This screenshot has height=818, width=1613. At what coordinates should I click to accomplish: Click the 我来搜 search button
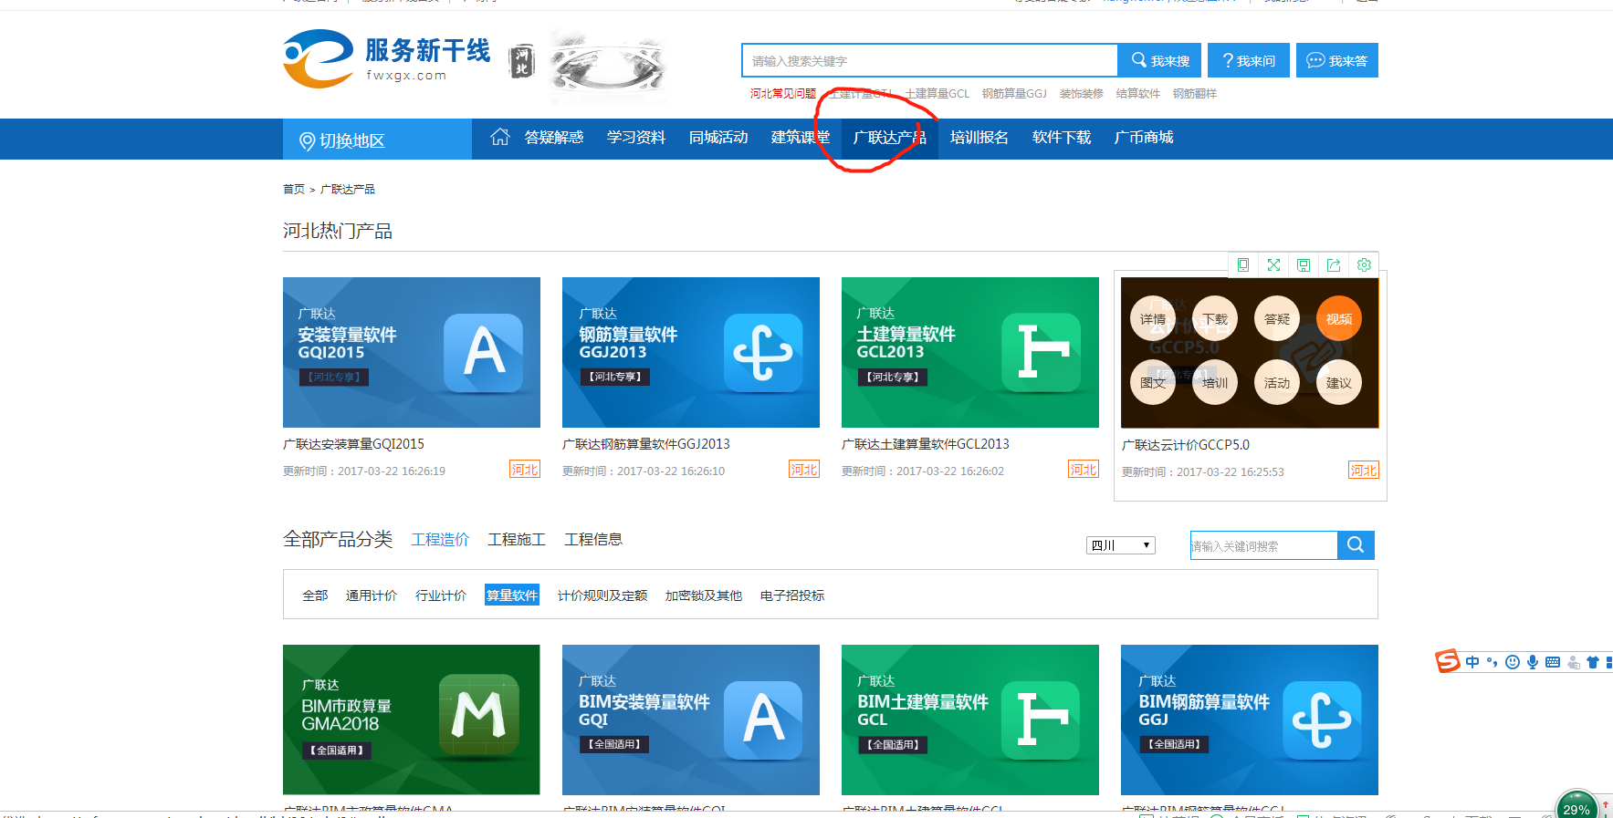1159,60
